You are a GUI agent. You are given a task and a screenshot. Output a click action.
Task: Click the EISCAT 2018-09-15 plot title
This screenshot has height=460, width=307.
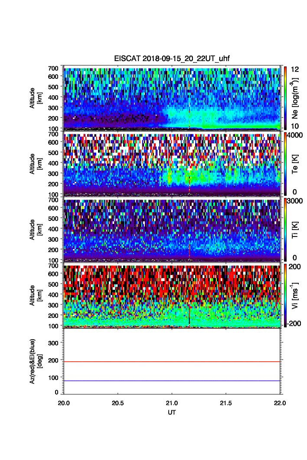[x=172, y=59]
